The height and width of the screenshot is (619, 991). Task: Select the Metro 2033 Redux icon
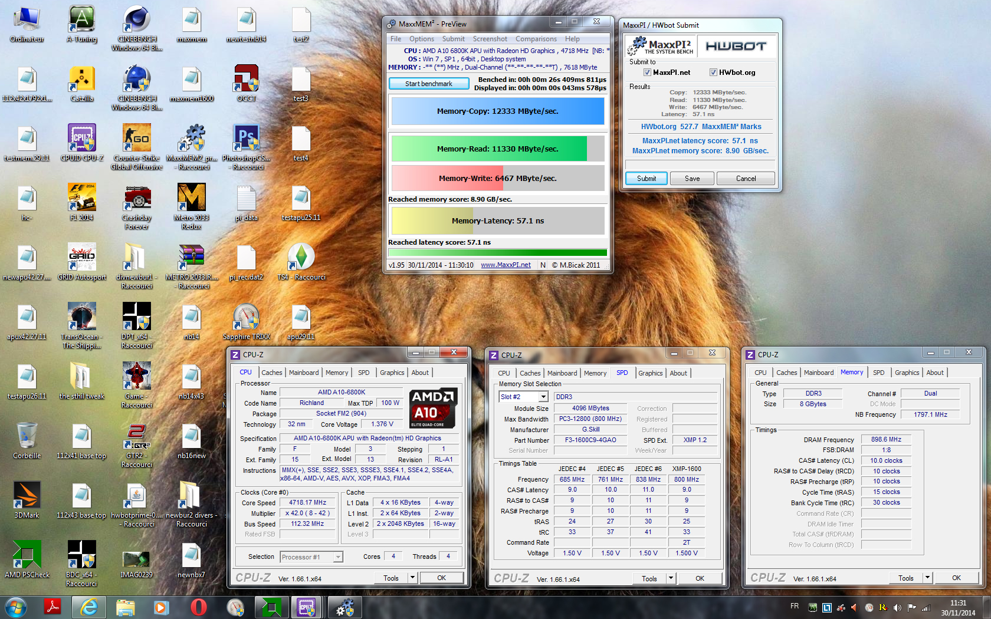(192, 206)
